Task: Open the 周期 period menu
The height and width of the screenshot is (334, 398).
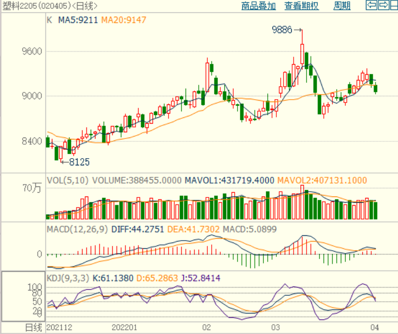Action: tap(342, 6)
